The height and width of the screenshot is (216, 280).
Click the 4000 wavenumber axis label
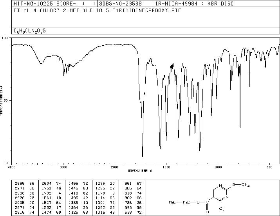12,167
